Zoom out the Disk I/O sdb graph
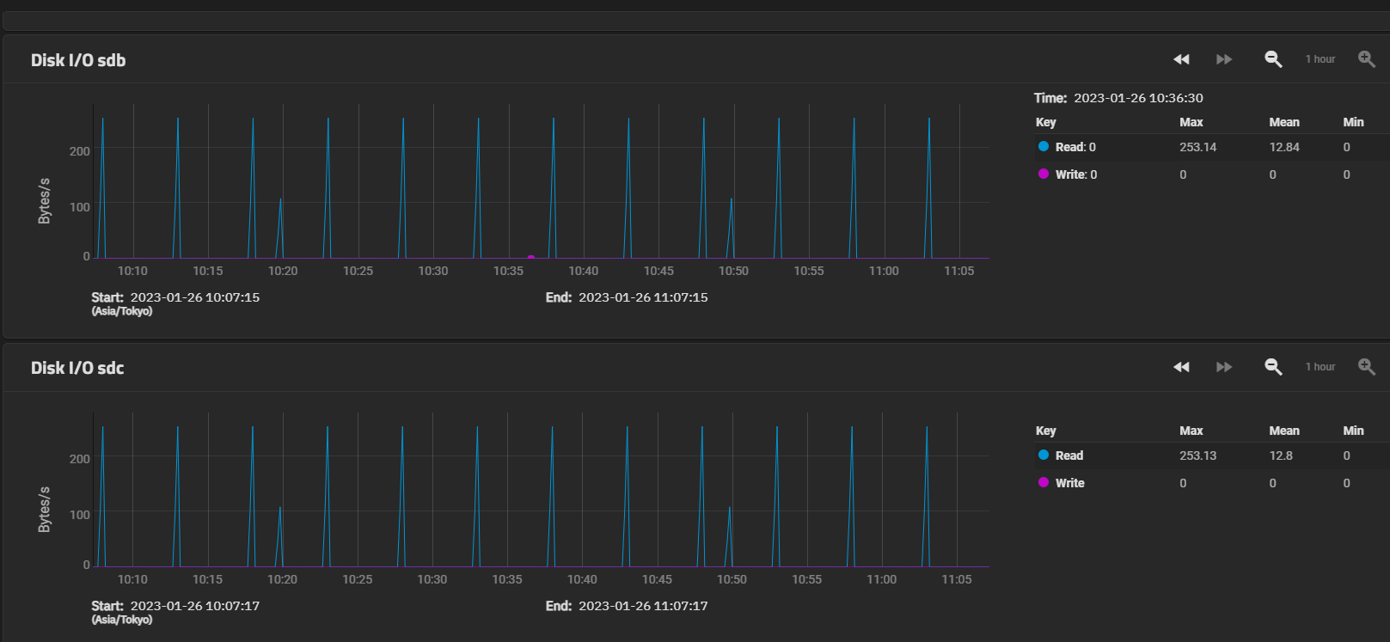1390x642 pixels. (1273, 59)
